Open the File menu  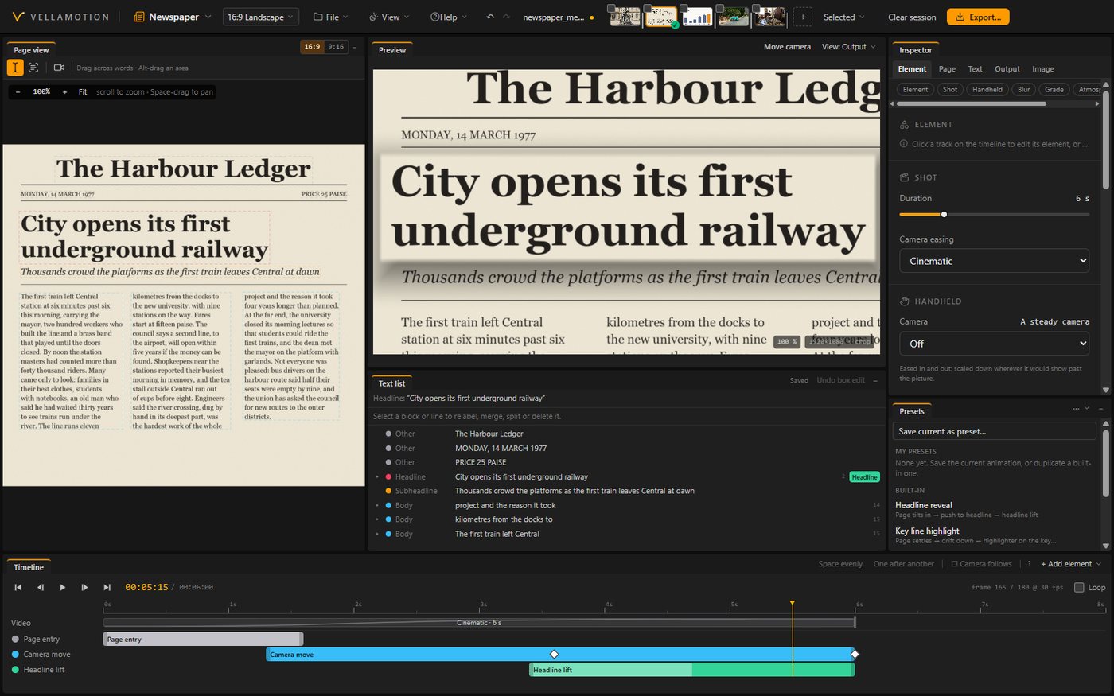click(x=331, y=17)
